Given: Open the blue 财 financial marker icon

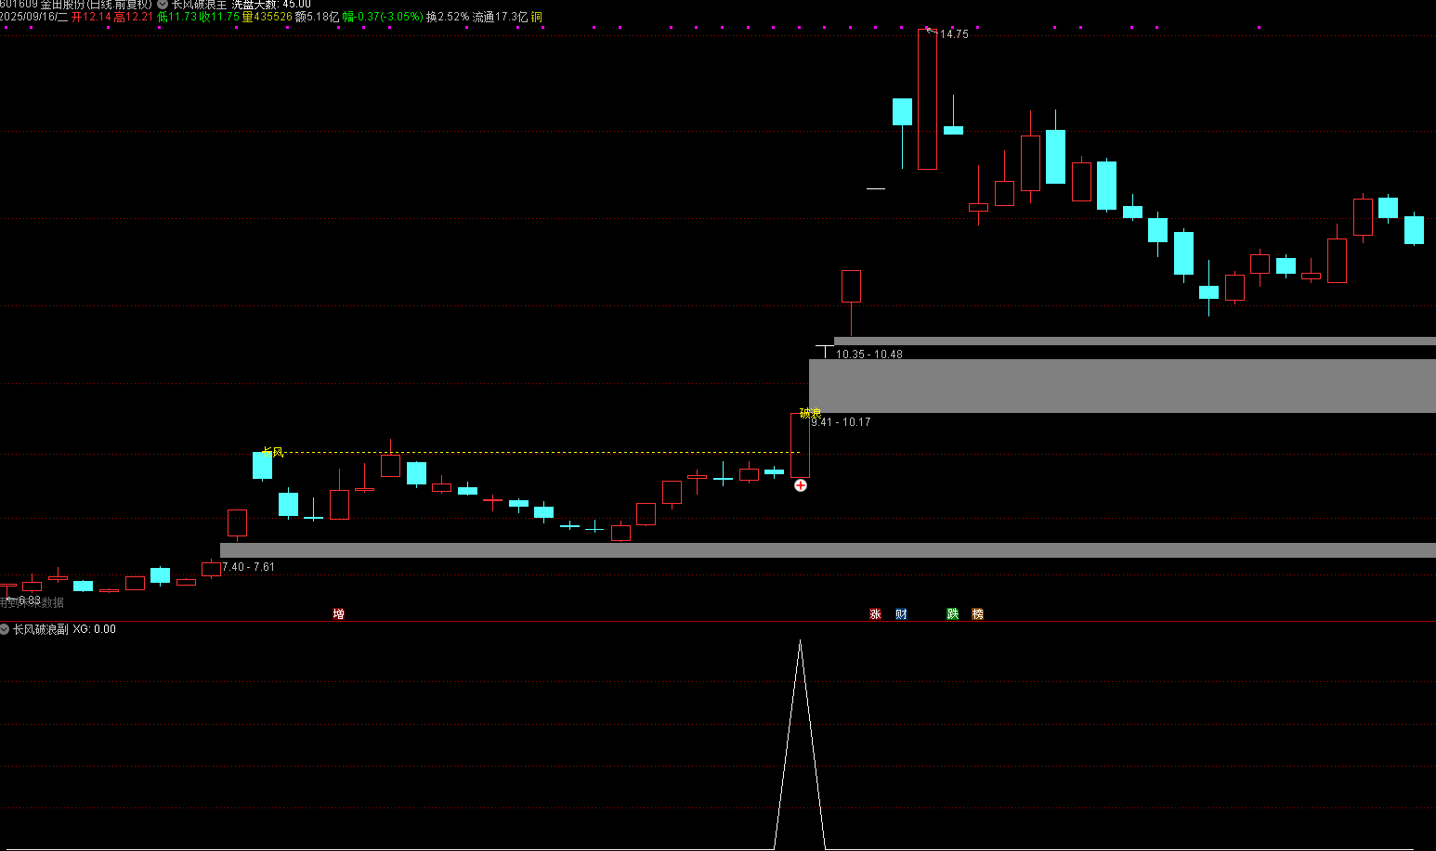Looking at the screenshot, I should point(901,613).
